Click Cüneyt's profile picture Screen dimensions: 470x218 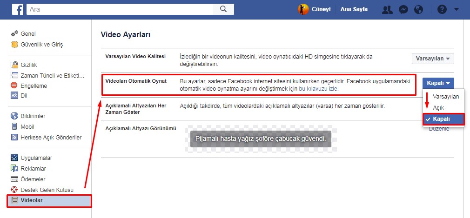pyautogui.click(x=303, y=9)
